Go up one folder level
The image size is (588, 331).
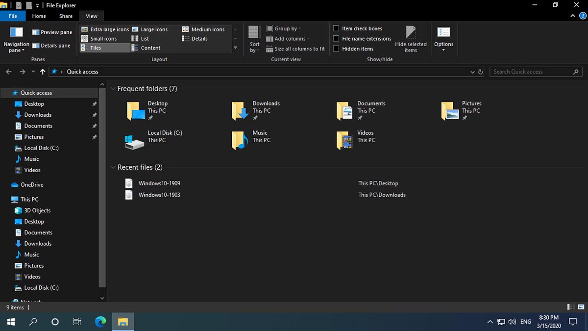coord(43,72)
